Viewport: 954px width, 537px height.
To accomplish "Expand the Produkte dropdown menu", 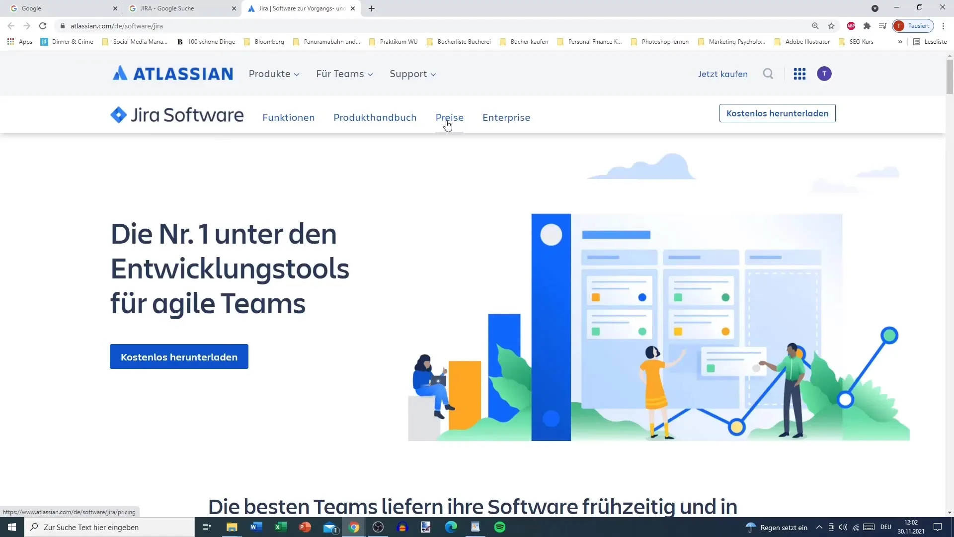I will tap(274, 74).
